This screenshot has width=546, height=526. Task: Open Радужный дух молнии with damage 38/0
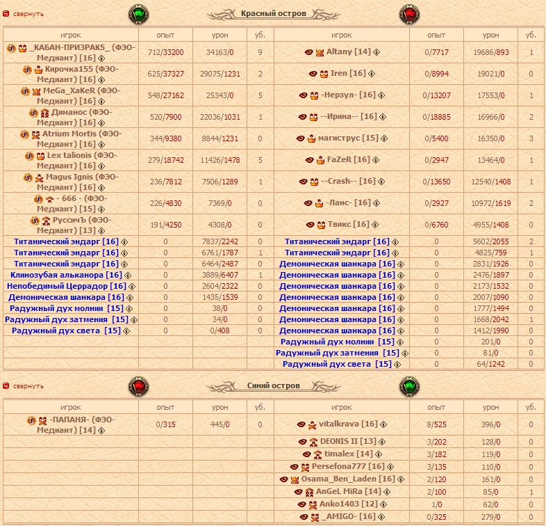pyautogui.click(x=67, y=308)
